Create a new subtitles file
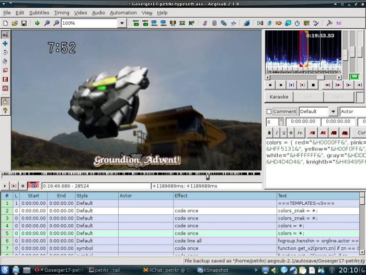Image resolution: width=366 pixels, height=275 pixels. 5,23
